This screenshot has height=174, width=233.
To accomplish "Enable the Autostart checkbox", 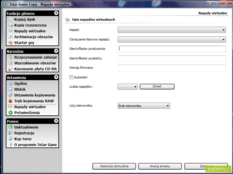I will [71, 77].
